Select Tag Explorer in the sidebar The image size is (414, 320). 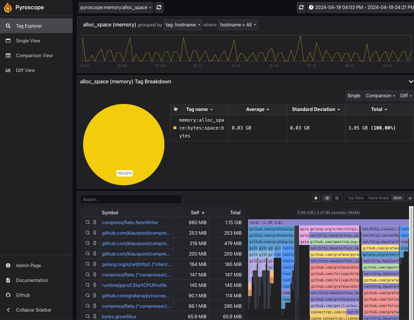click(29, 26)
